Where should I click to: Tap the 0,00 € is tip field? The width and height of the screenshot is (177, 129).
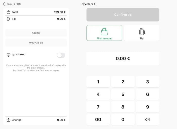pyautogui.click(x=36, y=43)
